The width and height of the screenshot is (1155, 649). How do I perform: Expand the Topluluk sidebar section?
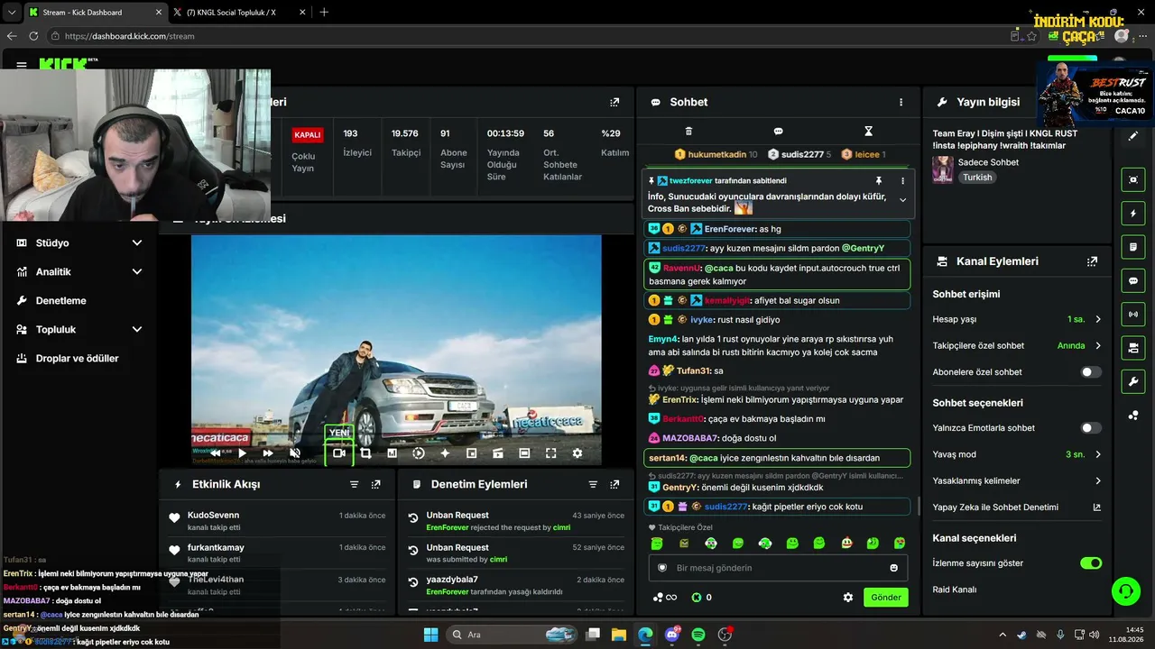point(79,329)
